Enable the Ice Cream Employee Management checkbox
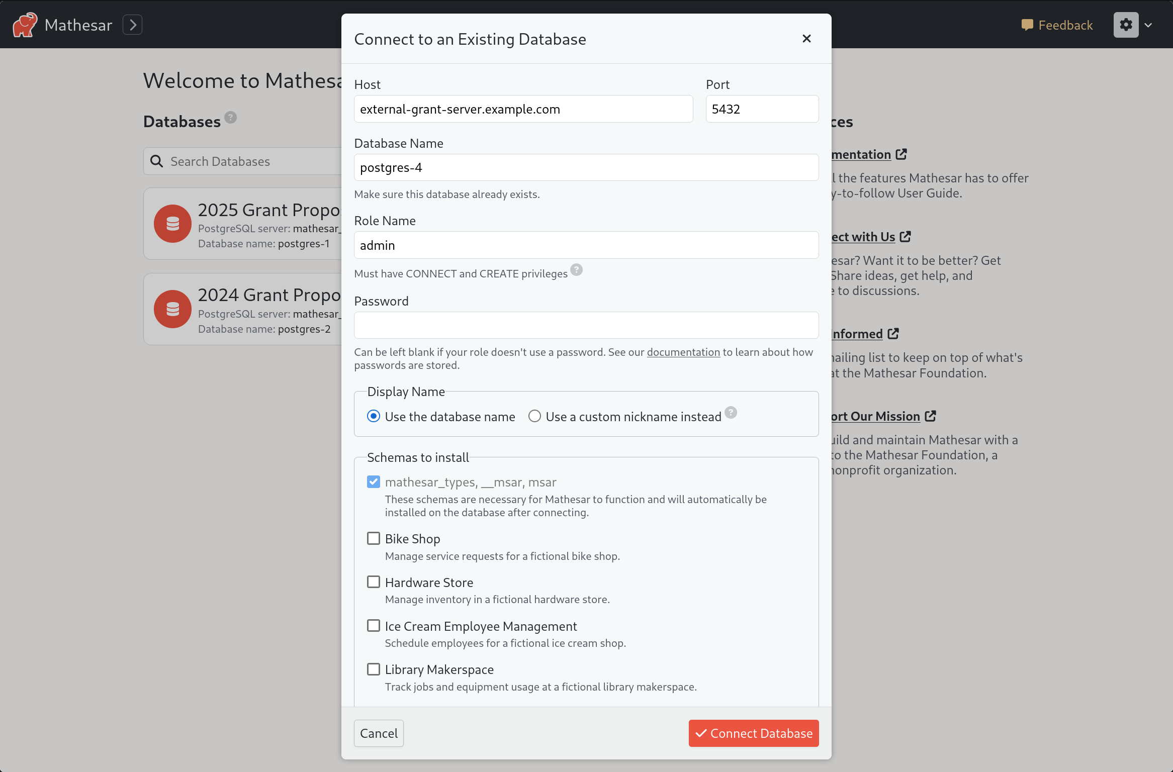The height and width of the screenshot is (772, 1173). click(373, 626)
